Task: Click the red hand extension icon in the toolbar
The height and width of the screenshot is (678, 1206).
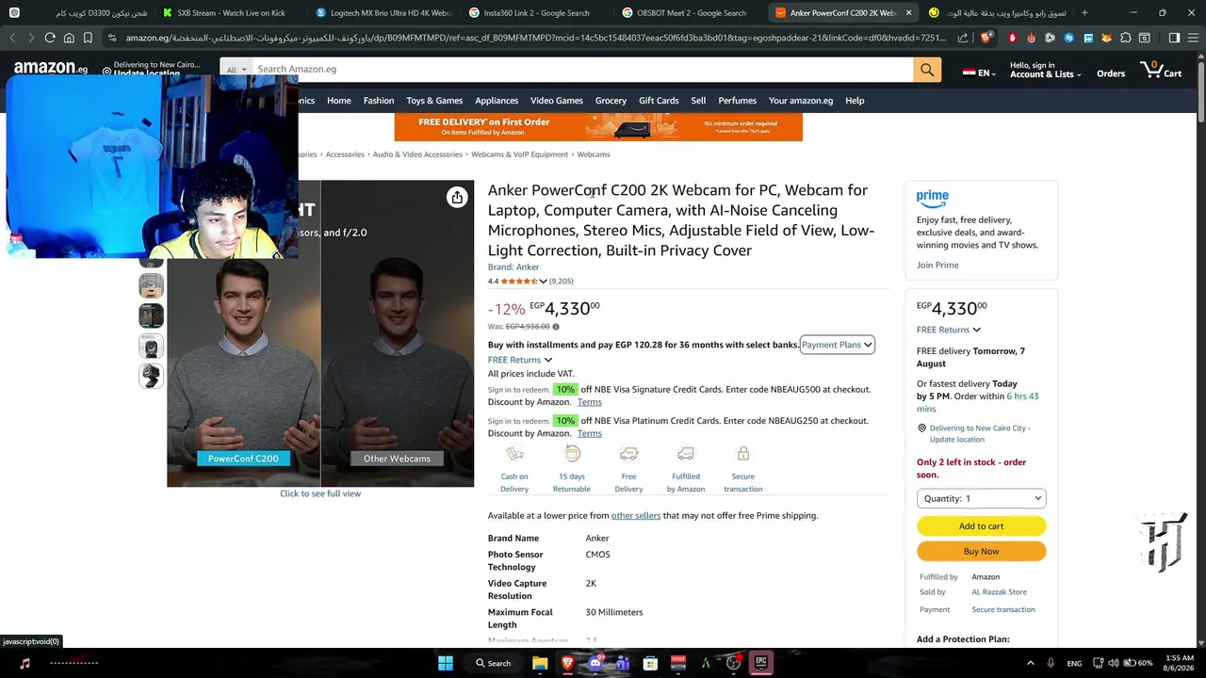Action: (1012, 38)
